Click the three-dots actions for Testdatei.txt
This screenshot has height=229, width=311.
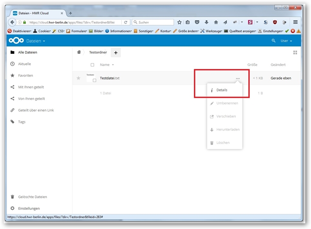238,79
